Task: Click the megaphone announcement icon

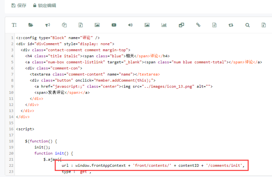Action: pyautogui.click(x=48, y=25)
